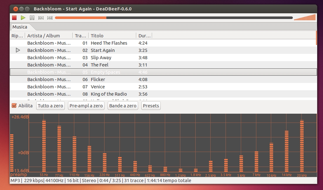Adjust the 20 kHz equalizer band
This screenshot has width=323, height=190.
click(x=302, y=146)
